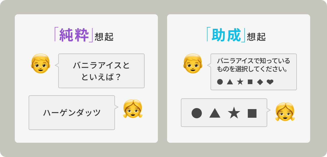Click the large triangle in the answer bubble
This screenshot has height=157, width=327.
click(215, 113)
